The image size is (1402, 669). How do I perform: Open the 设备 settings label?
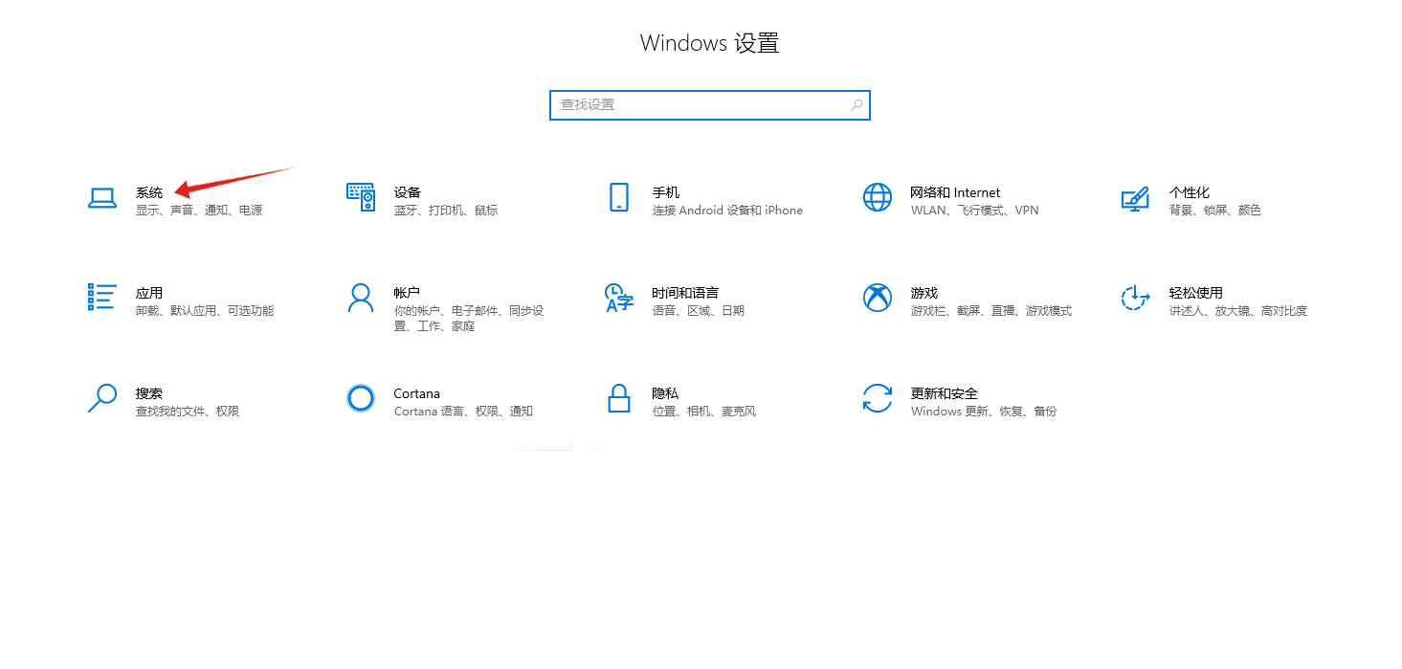pos(408,192)
